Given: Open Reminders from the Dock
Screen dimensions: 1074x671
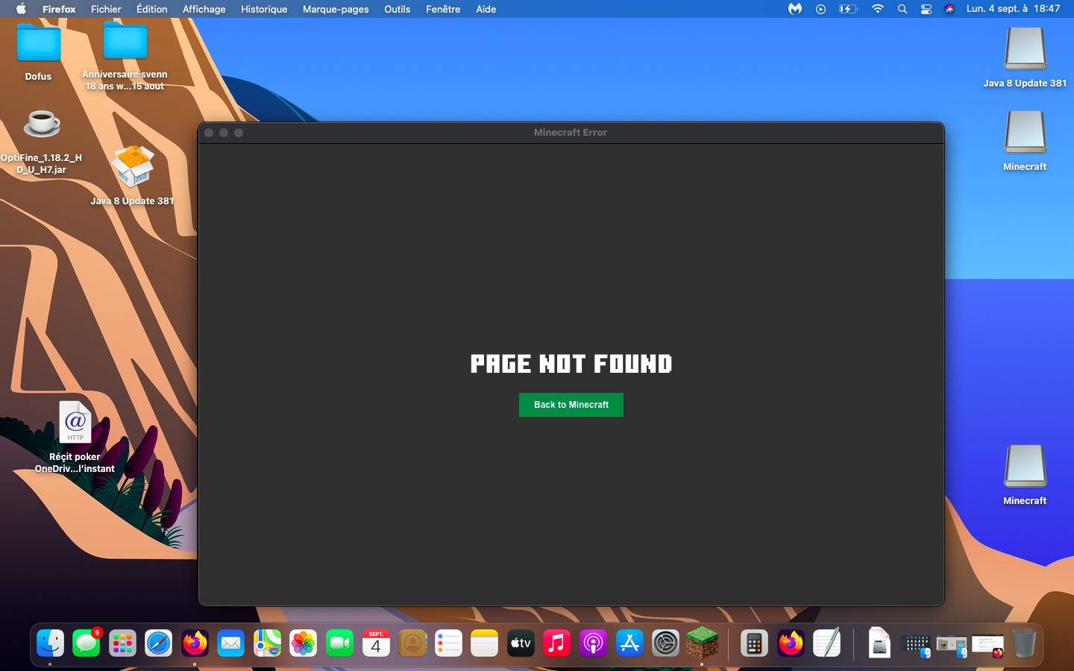Looking at the screenshot, I should (448, 643).
